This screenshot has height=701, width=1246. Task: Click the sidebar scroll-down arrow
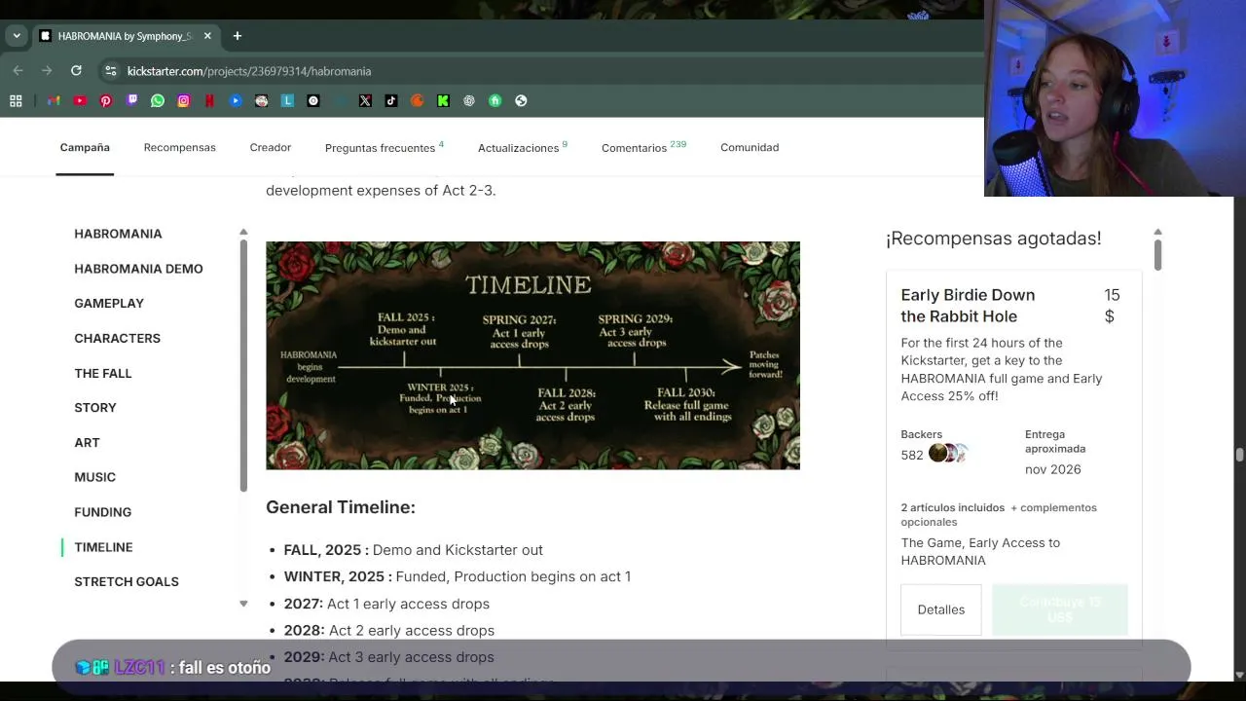click(243, 604)
